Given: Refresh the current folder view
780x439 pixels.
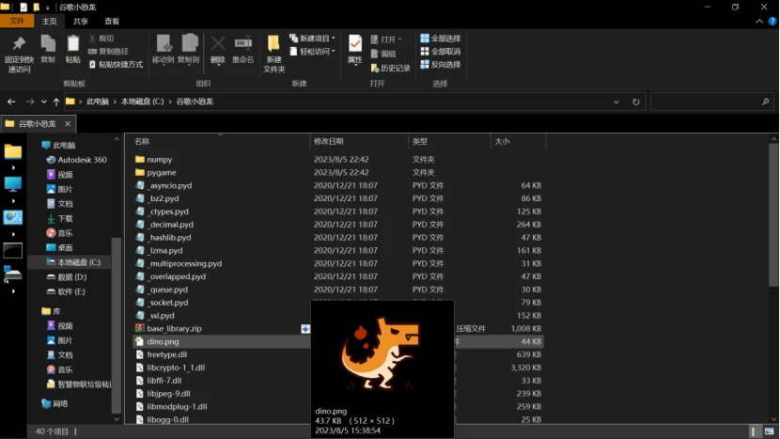Looking at the screenshot, I should tap(635, 102).
